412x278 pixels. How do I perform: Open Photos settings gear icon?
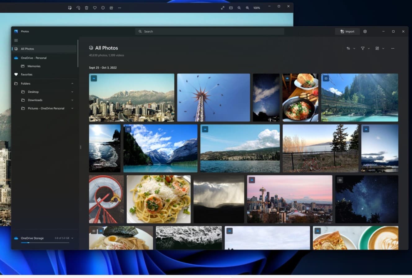click(x=365, y=31)
